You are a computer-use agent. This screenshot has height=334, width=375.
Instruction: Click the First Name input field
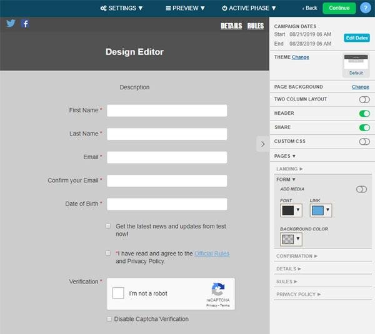point(167,111)
